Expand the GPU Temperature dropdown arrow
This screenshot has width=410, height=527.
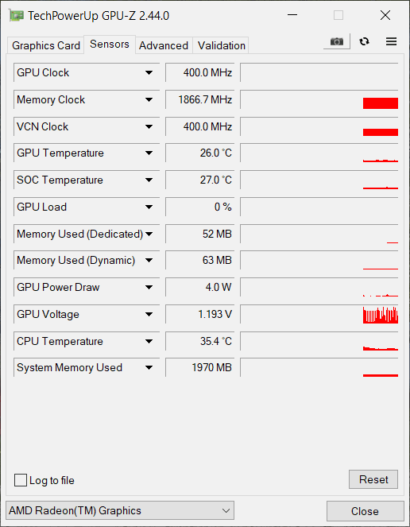[x=149, y=153]
